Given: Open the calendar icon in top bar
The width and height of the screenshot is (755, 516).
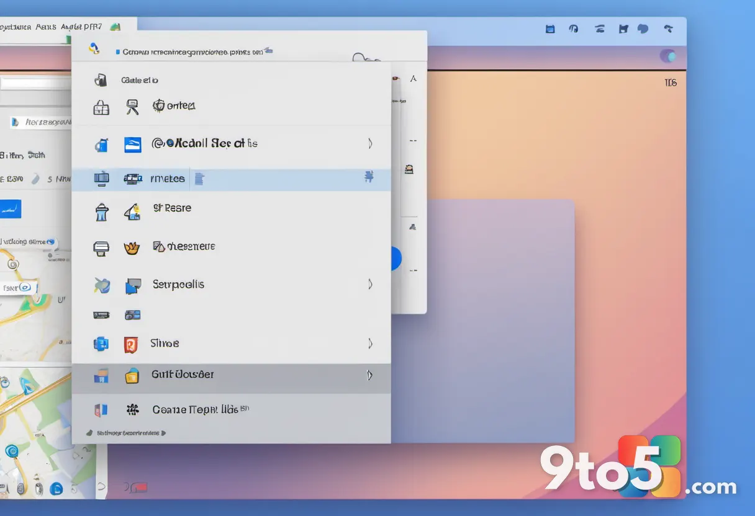Looking at the screenshot, I should [x=549, y=29].
